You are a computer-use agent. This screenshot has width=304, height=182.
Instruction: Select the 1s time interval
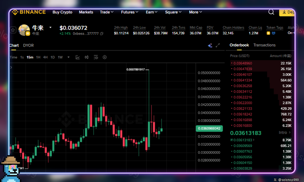pyautogui.click(x=22, y=57)
